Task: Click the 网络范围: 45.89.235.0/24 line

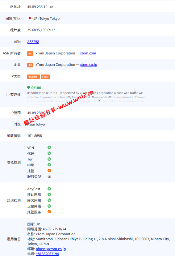Action: 47,229
